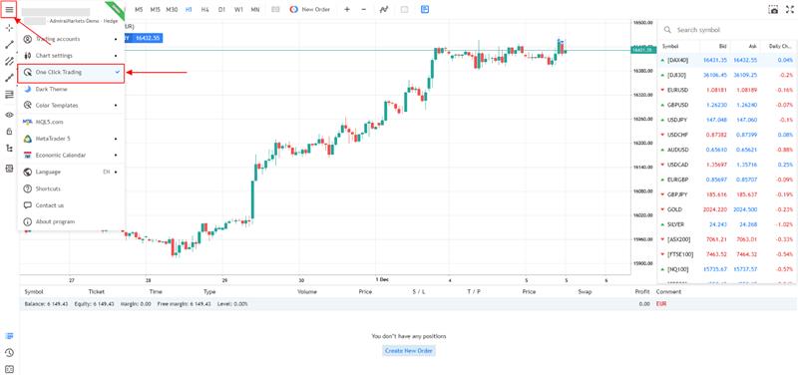Open MQL5.com menu link
Screen dimensions: 798x377
(71, 122)
